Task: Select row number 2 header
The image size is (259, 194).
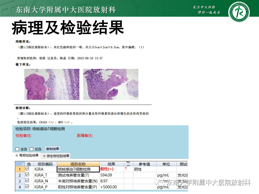Action: tap(20, 175)
